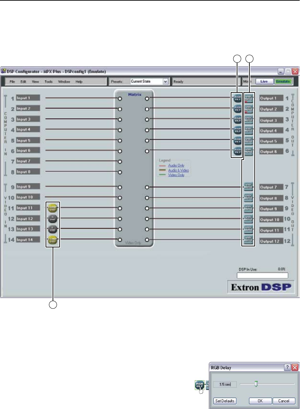Click the RGB Delay slider thumb

tap(256, 384)
